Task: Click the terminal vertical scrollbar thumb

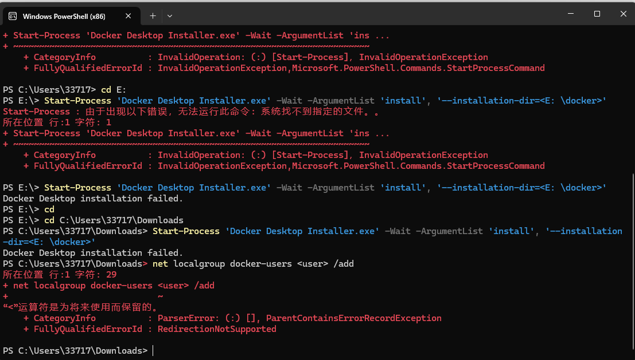Action: [633, 261]
